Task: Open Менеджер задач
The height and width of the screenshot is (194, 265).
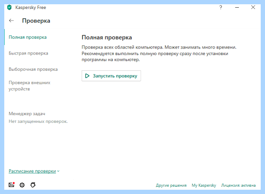Action: 27,114
